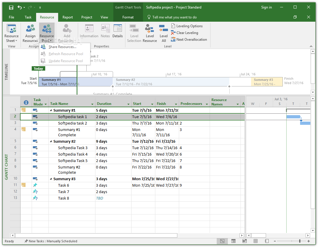
Task: Switch to the Project ribbon tab
Action: click(x=87, y=17)
